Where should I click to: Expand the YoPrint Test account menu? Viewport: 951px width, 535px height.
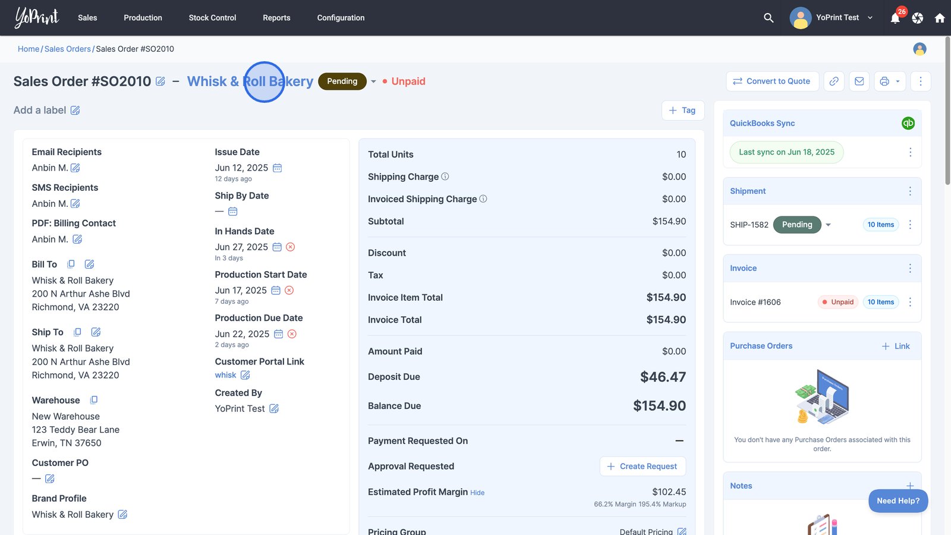[x=870, y=18]
